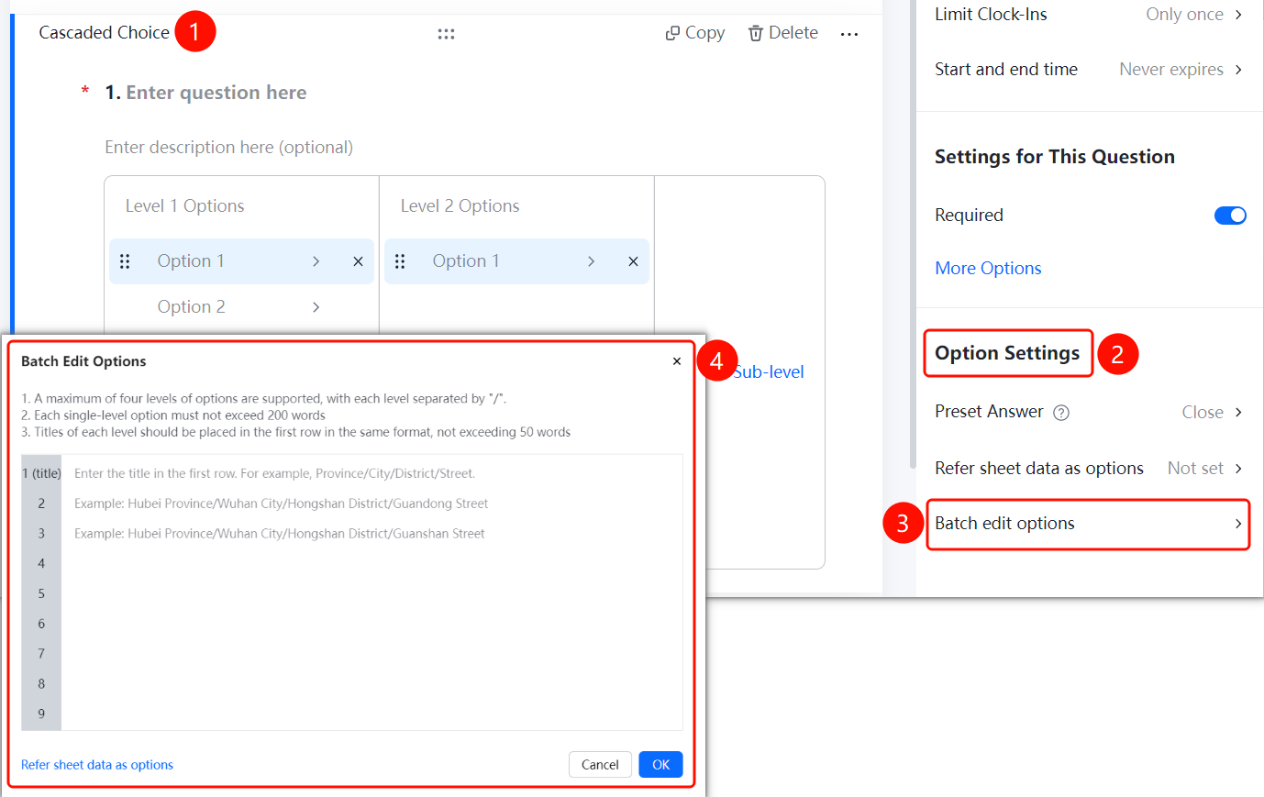Click the settings panel vertical scrollbar

[913, 234]
